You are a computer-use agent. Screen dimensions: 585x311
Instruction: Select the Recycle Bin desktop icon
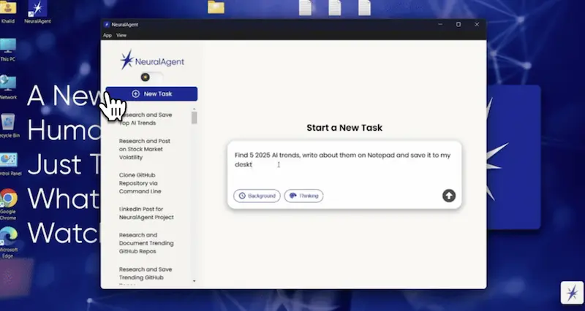(8, 126)
